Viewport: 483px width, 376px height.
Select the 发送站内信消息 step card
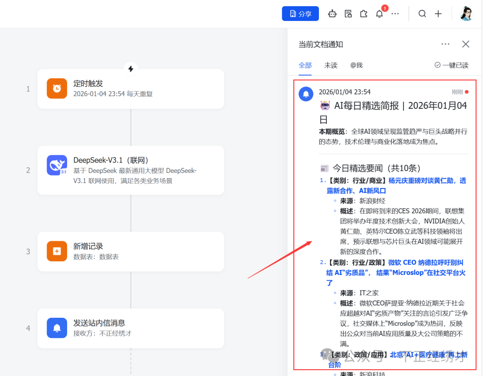[131, 328]
